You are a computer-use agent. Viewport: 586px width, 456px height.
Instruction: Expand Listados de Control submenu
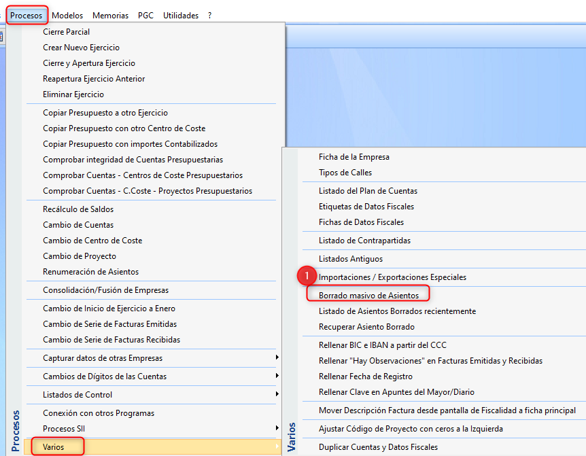(77, 395)
